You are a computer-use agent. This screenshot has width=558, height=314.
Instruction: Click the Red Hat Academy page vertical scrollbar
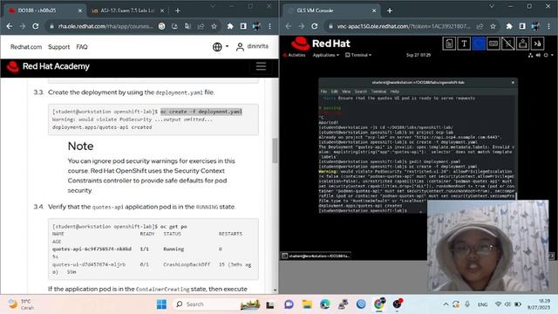click(x=275, y=150)
